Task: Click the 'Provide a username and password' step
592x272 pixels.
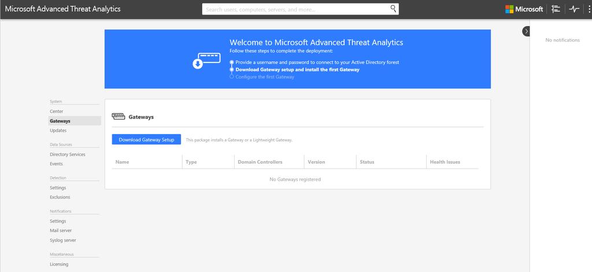Action: [317, 62]
